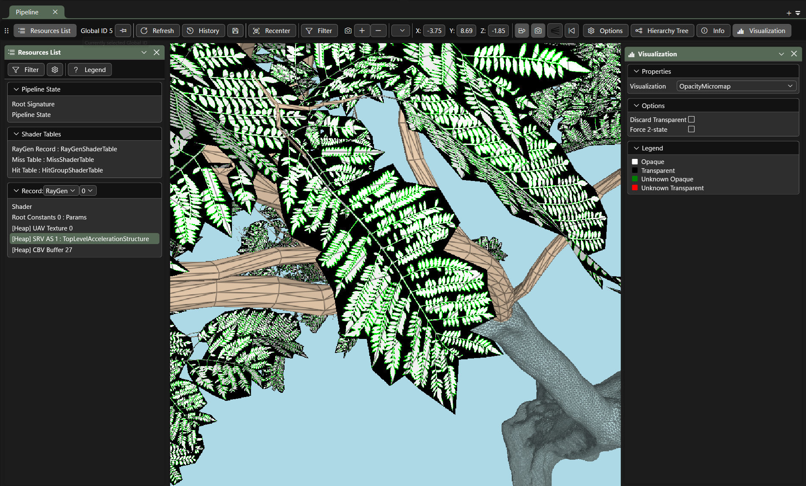Enable Discard Transparent checkbox

(691, 119)
